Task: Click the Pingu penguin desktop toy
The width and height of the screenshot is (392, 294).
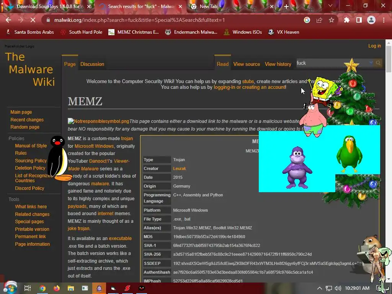Action: pyautogui.click(x=59, y=158)
